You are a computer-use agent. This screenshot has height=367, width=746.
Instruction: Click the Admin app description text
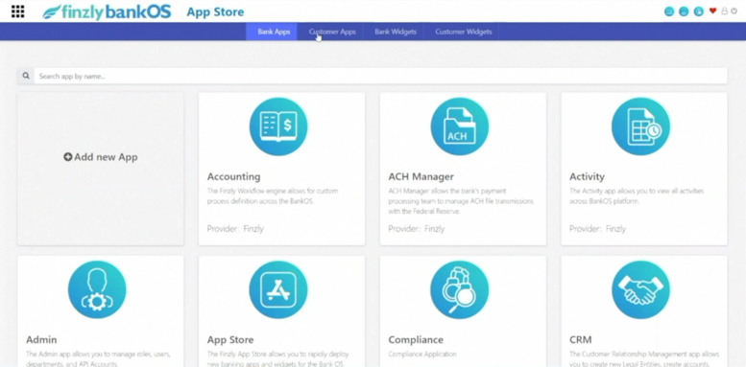[x=98, y=359]
